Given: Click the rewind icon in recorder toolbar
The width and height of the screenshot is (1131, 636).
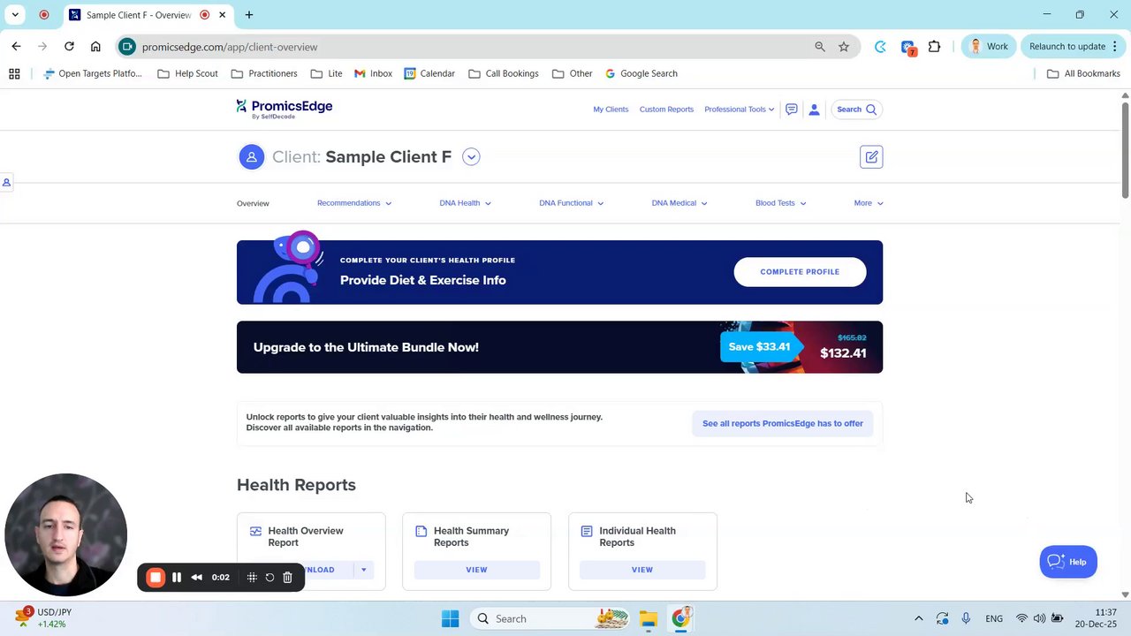Looking at the screenshot, I should tap(196, 578).
